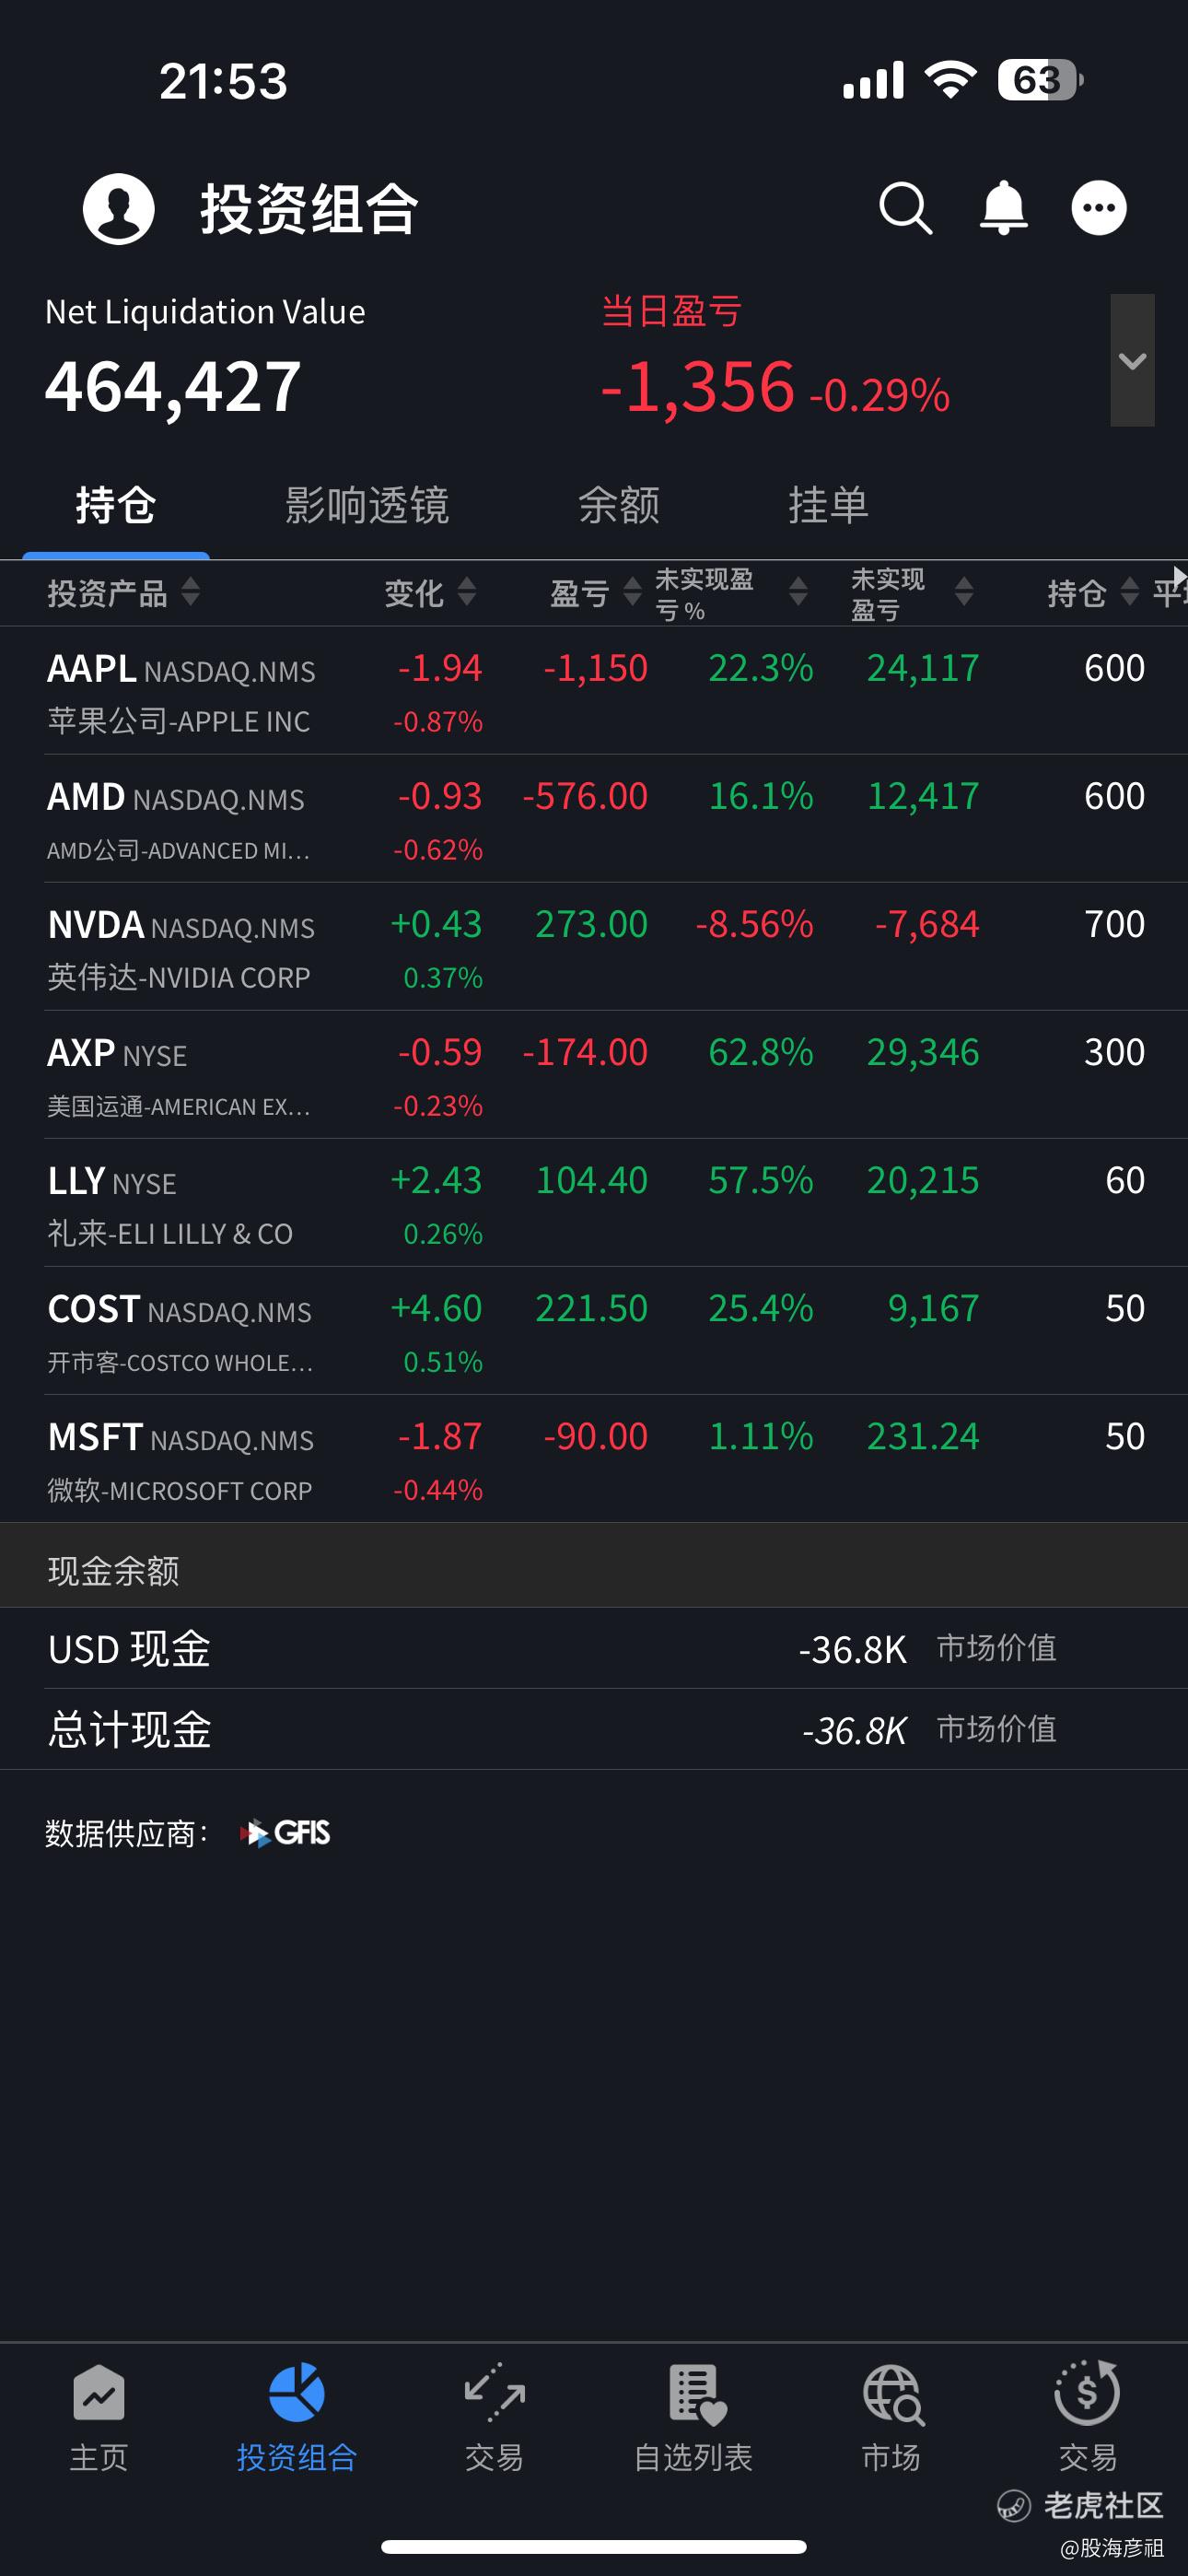Screen dimensions: 1188x2576
Task: Switch to 挂单 tab
Action: point(828,505)
